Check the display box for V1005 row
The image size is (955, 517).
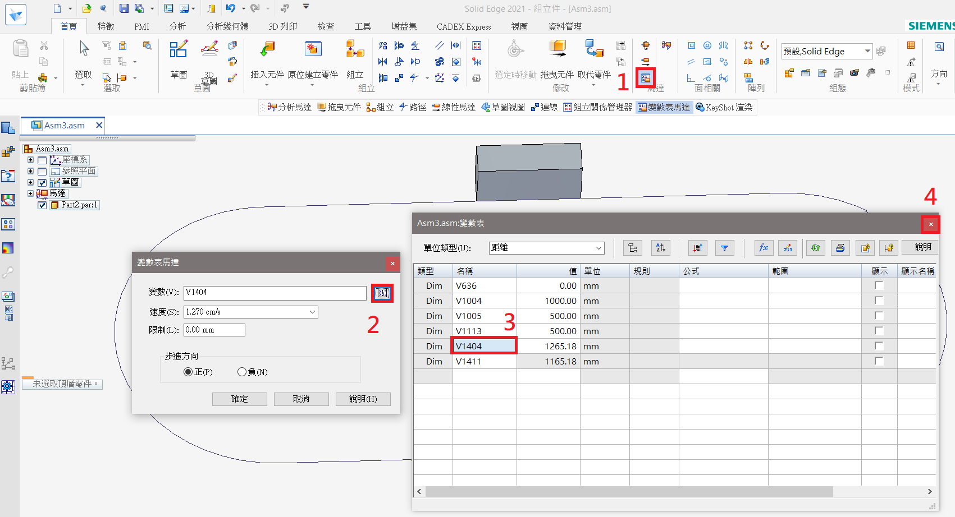[879, 316]
